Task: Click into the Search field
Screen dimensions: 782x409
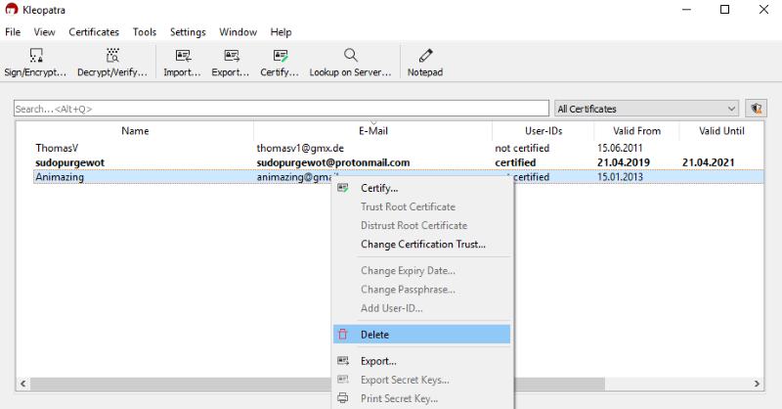Action: pyautogui.click(x=282, y=109)
